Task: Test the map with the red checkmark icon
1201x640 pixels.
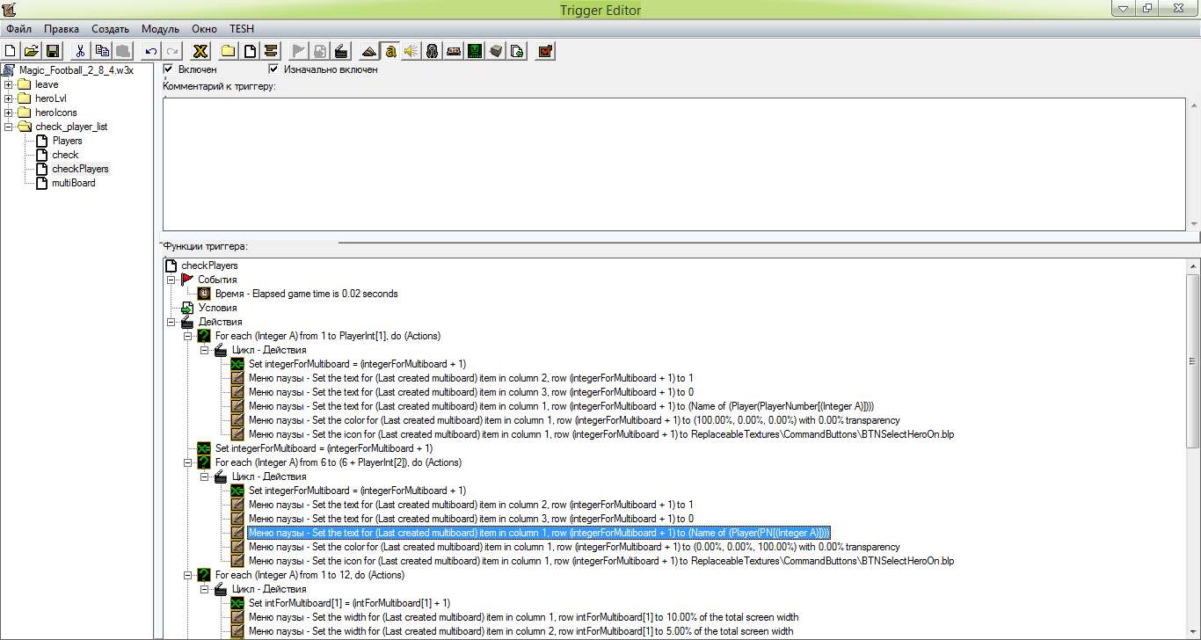Action: (x=545, y=51)
